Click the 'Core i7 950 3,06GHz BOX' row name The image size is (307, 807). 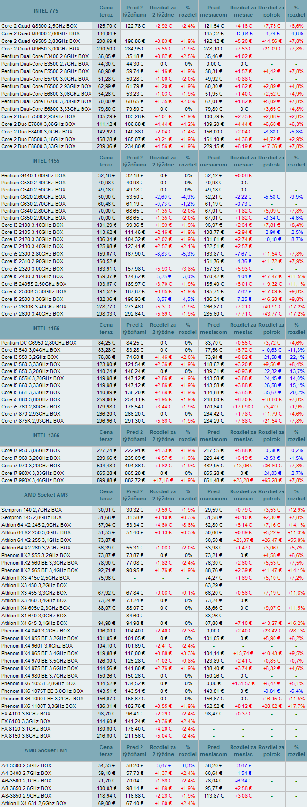[x=31, y=450]
